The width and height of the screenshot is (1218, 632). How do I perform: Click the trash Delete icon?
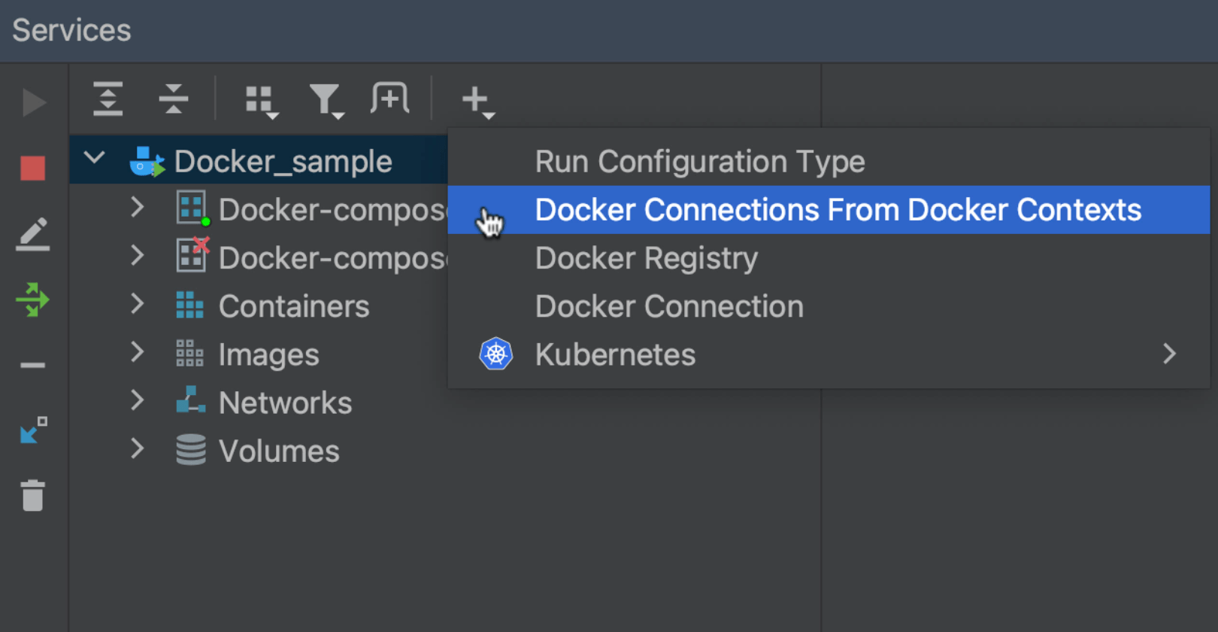(x=32, y=496)
